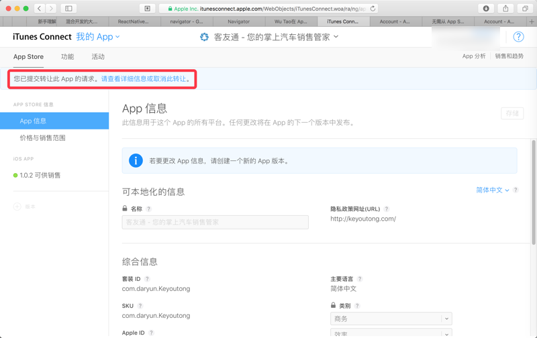Click the lock icon beside 名称
Viewport: 537px width, 338px height.
pos(125,209)
